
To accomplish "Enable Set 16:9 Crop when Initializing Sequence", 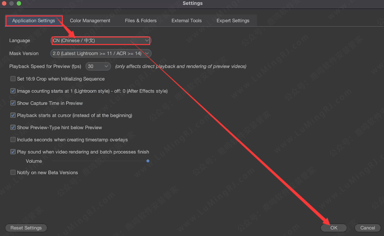I will tap(13, 79).
